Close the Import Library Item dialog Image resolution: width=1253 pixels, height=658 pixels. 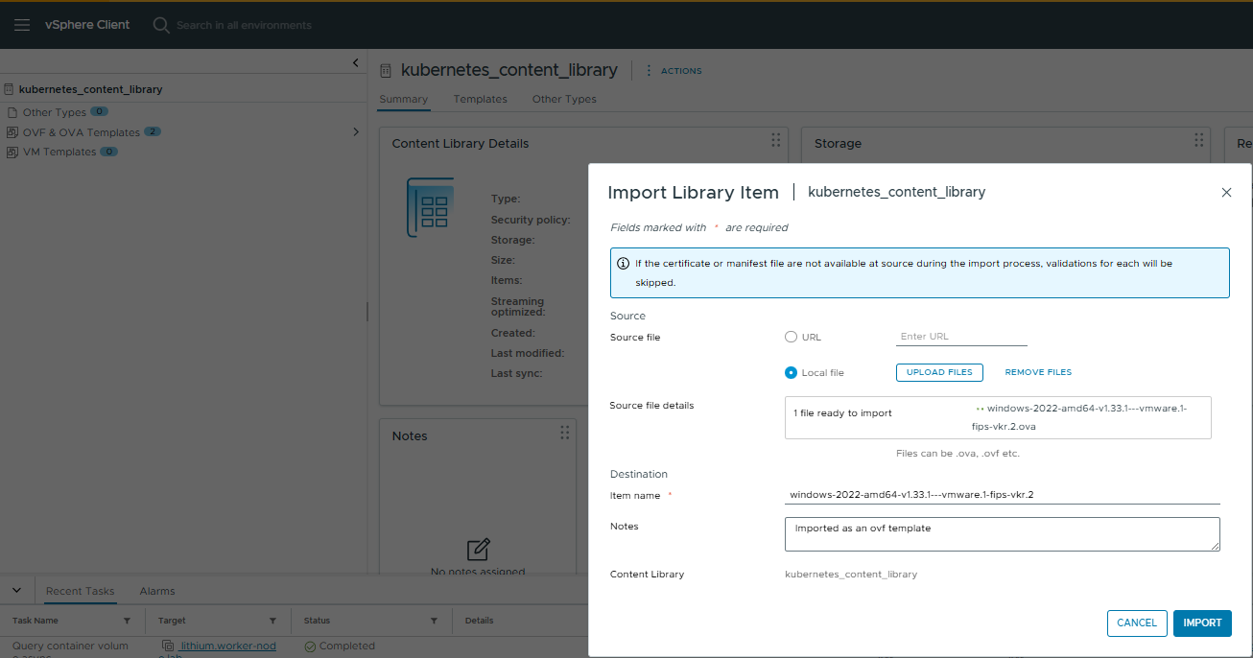(x=1226, y=193)
